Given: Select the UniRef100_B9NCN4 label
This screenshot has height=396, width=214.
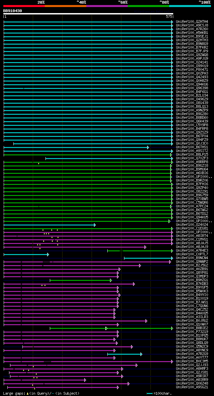Looking at the screenshot, I should (192, 258).
